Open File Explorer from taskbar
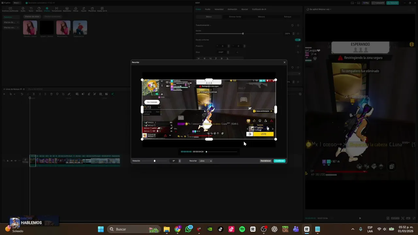Image resolution: width=418 pixels, height=235 pixels. [167, 229]
